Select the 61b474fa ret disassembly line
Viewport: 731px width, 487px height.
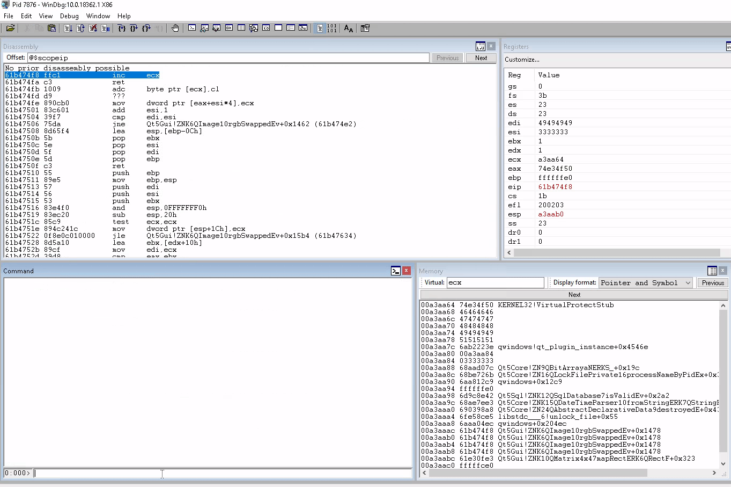pos(65,82)
